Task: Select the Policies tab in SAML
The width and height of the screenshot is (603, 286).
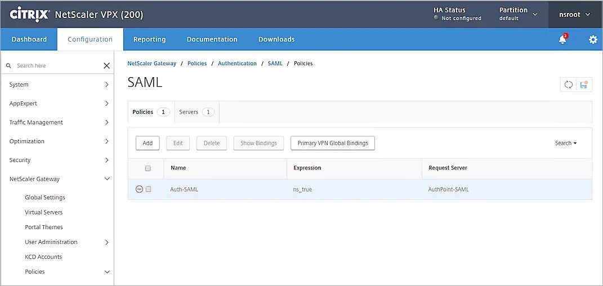Action: 151,112
